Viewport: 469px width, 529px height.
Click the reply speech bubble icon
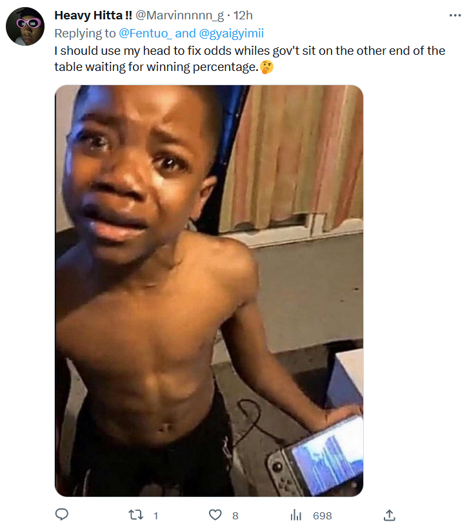point(62,515)
